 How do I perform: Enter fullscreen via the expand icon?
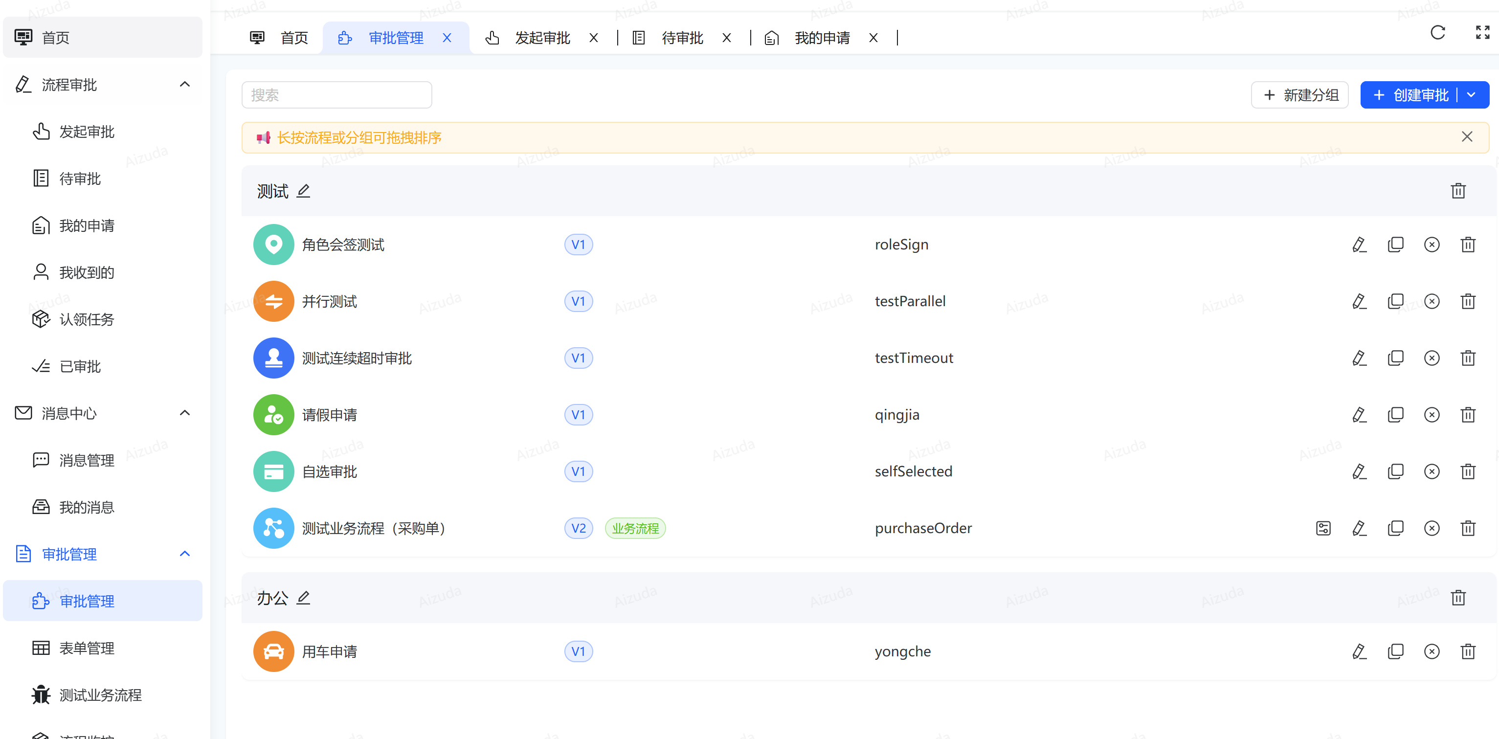[1482, 33]
